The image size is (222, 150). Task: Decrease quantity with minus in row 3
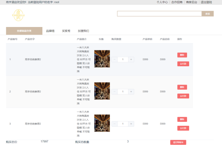tap(115, 124)
